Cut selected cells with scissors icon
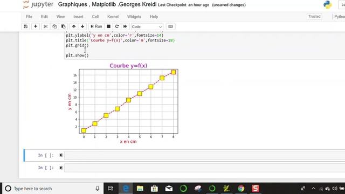 click(x=45, y=26)
